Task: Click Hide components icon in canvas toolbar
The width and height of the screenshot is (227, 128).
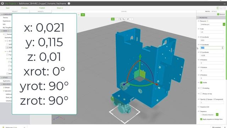Action: 128,19
